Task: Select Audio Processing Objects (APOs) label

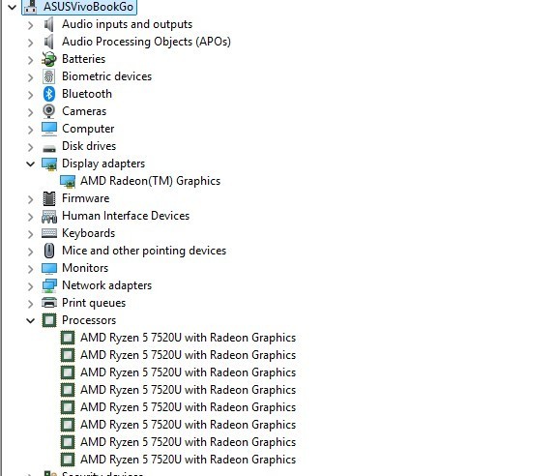Action: 146,42
